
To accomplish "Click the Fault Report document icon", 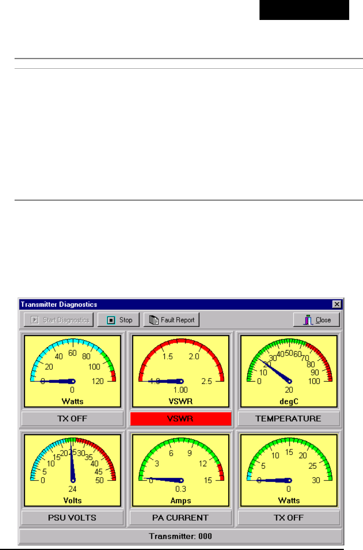I will click(x=154, y=320).
